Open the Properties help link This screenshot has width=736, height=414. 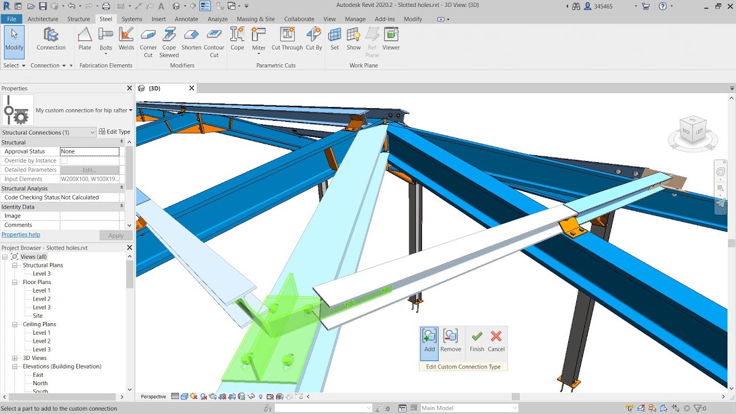(21, 235)
